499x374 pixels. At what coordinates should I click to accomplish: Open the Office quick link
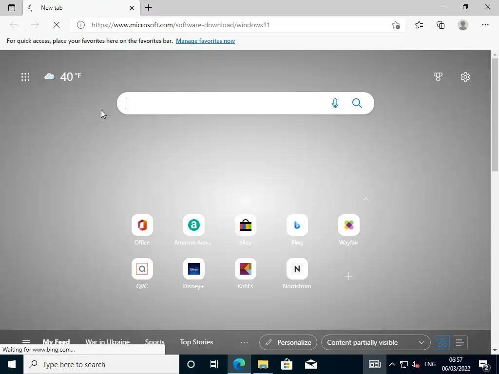[142, 230]
